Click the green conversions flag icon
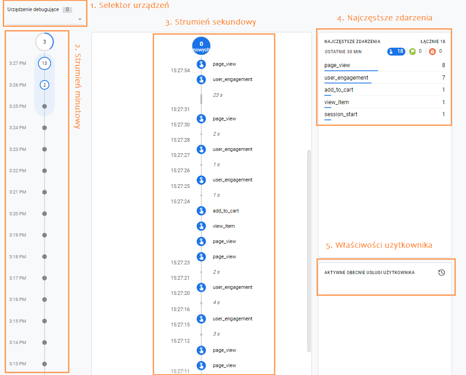This screenshot has width=466, height=375. click(412, 52)
